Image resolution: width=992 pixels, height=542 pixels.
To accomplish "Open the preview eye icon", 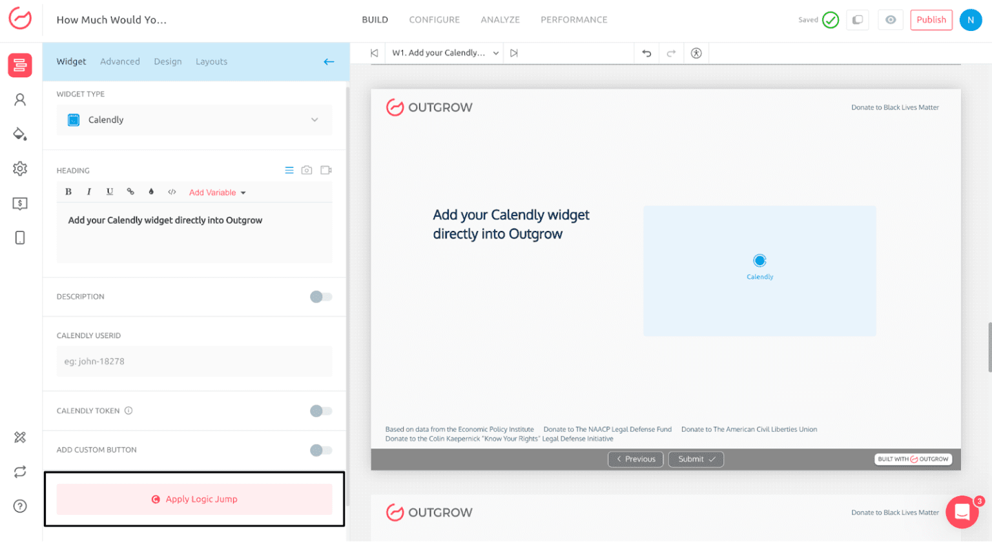I will (891, 20).
